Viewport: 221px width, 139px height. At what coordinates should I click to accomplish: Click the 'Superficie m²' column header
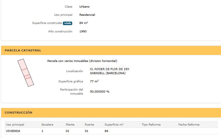114,125
